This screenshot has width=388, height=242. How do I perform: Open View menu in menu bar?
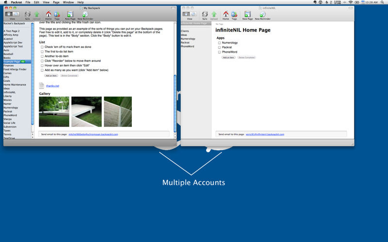pos(46,2)
